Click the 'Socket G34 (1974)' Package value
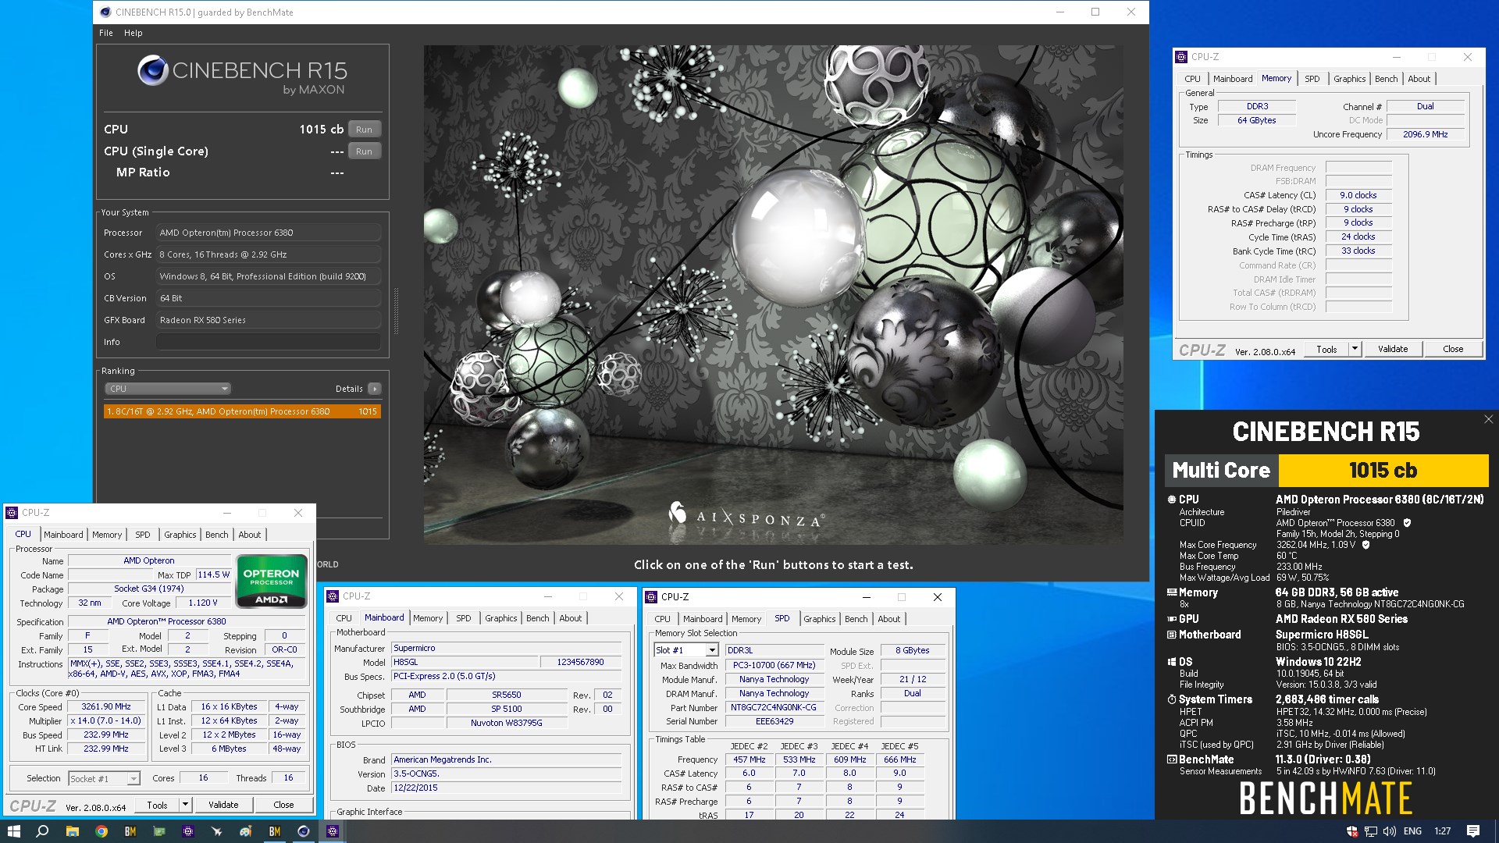 (x=149, y=589)
